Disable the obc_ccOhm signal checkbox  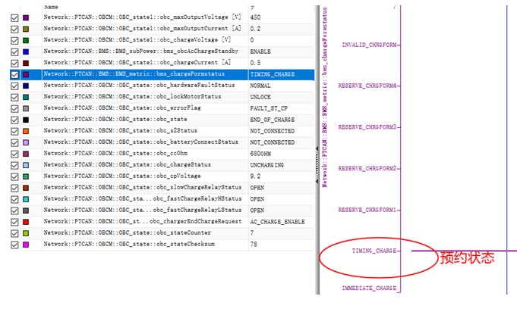click(14, 154)
